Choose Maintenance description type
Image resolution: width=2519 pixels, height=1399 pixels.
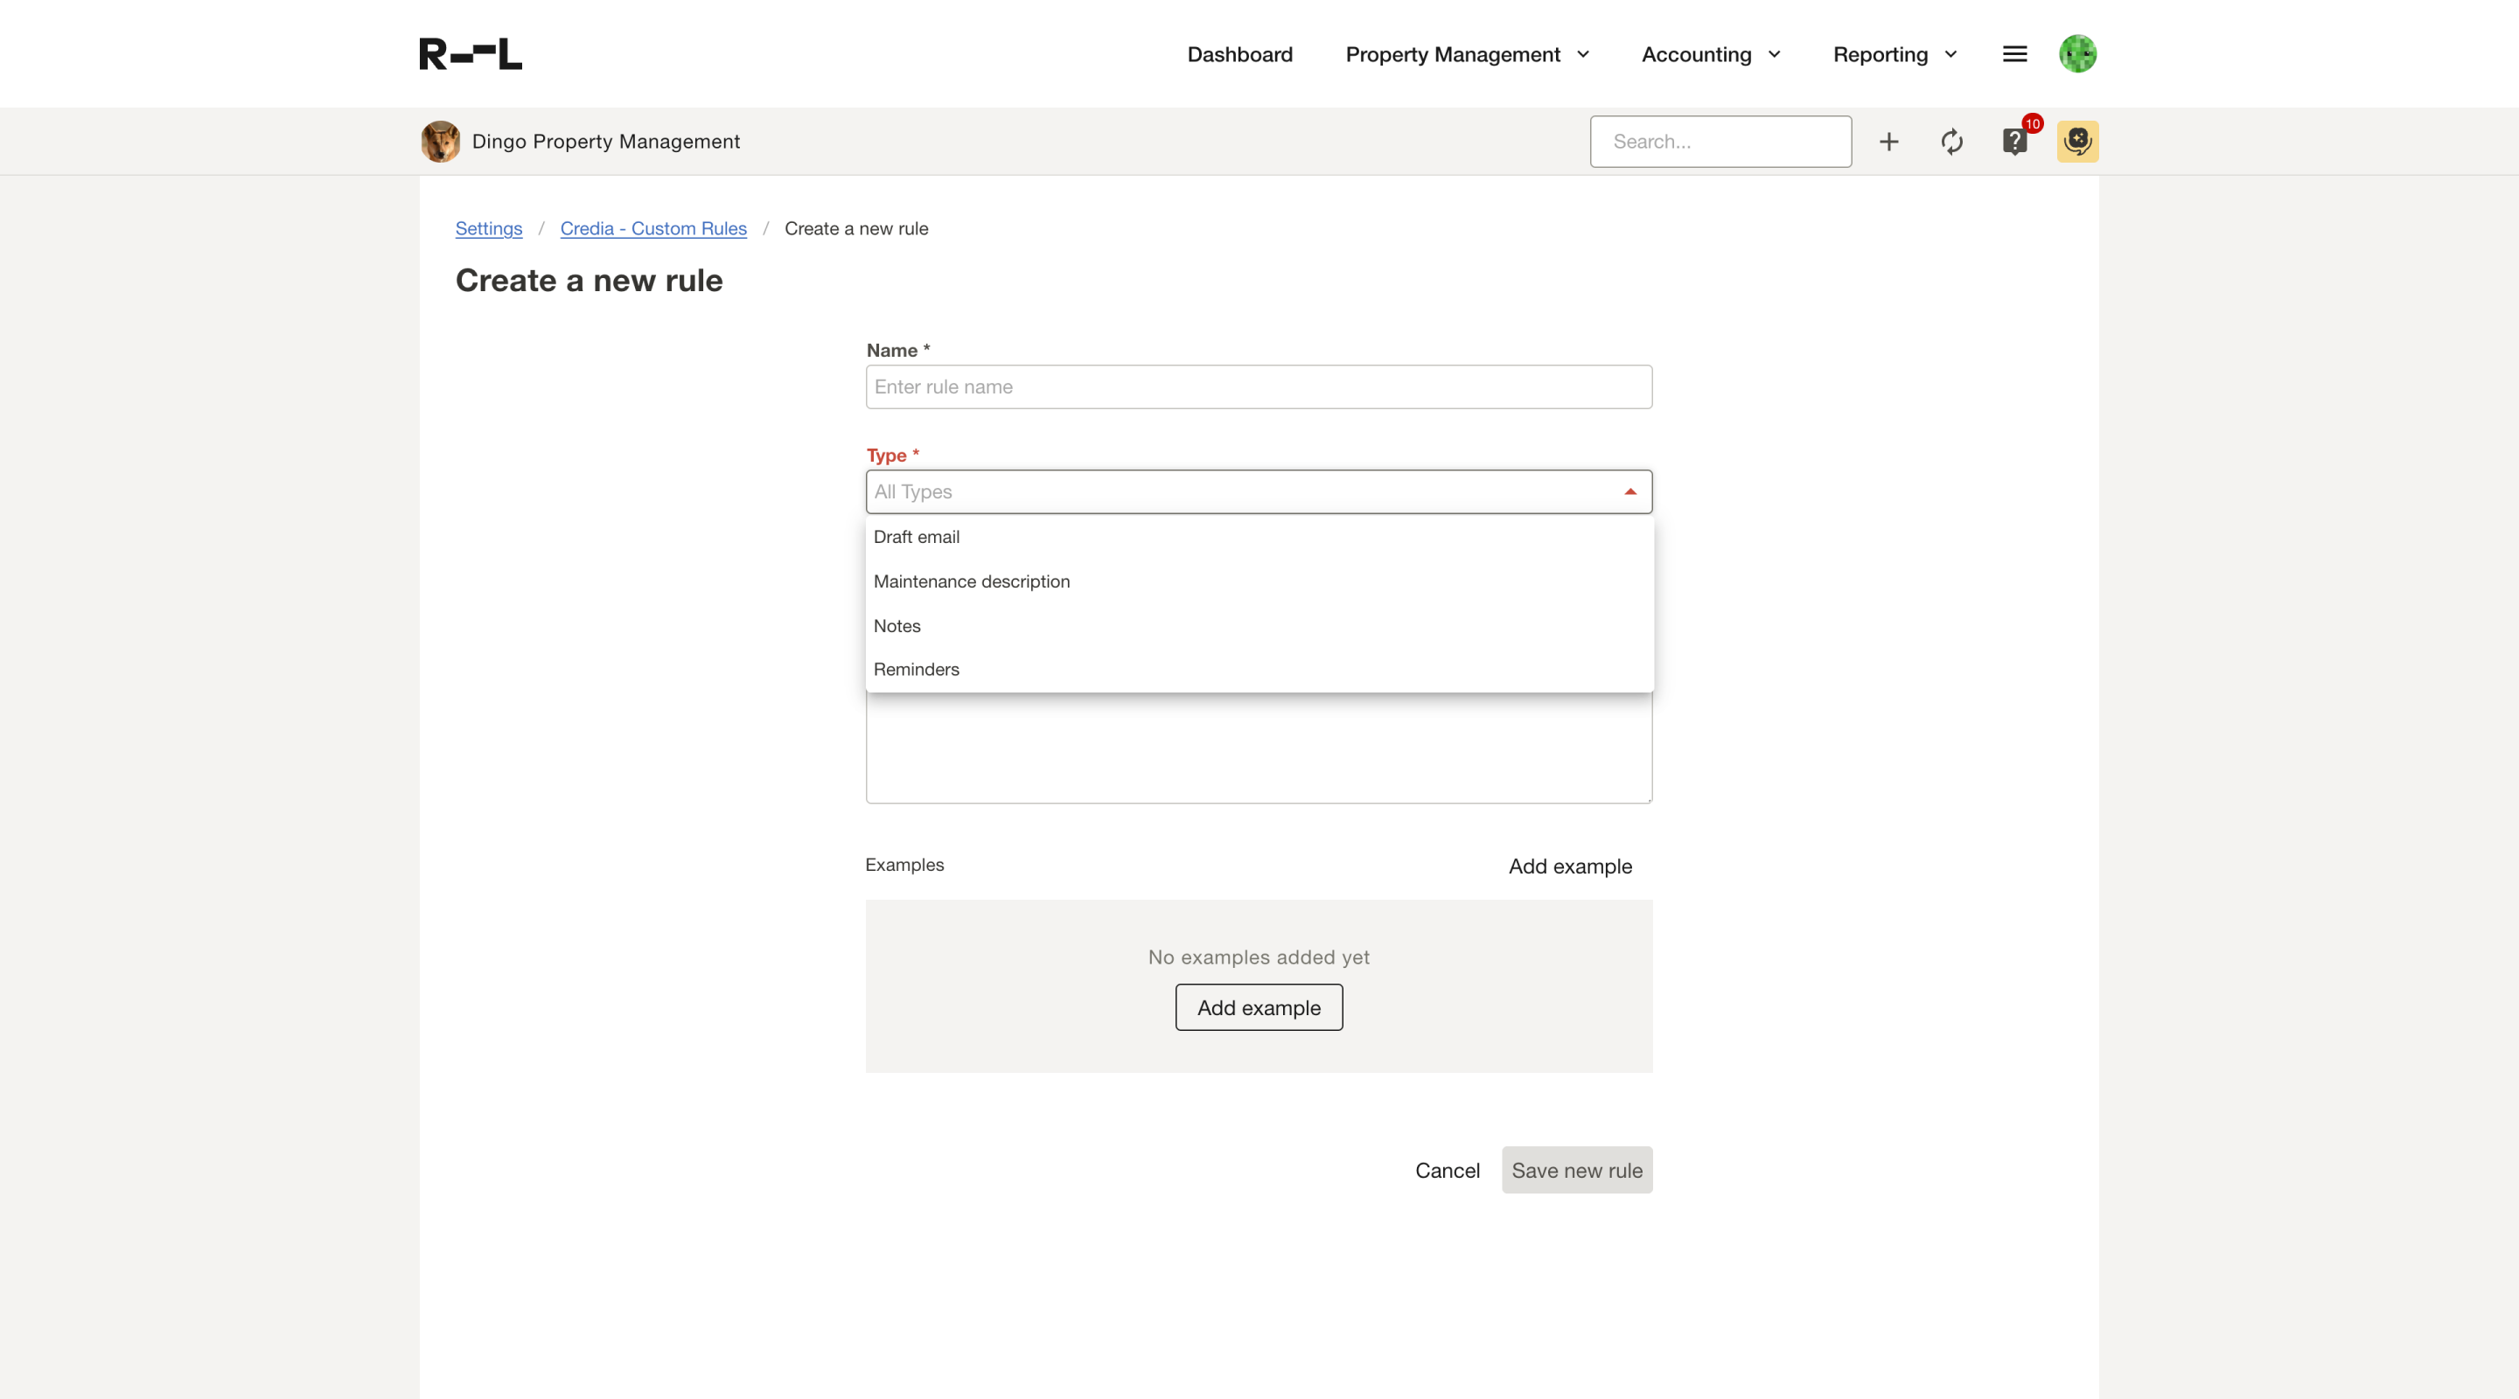tap(971, 581)
